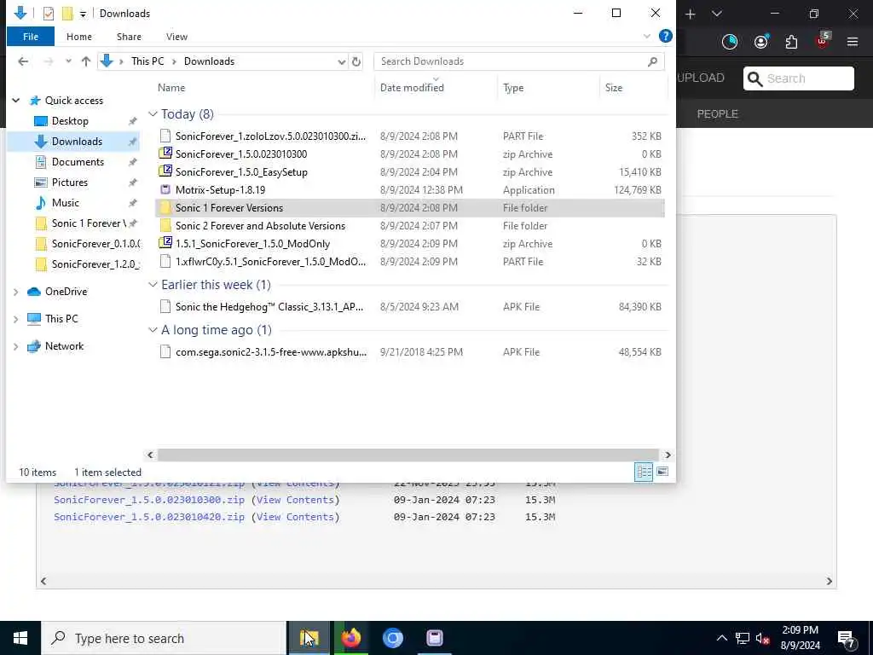Open the notification center icon
This screenshot has height=655, width=873.
[847, 639]
